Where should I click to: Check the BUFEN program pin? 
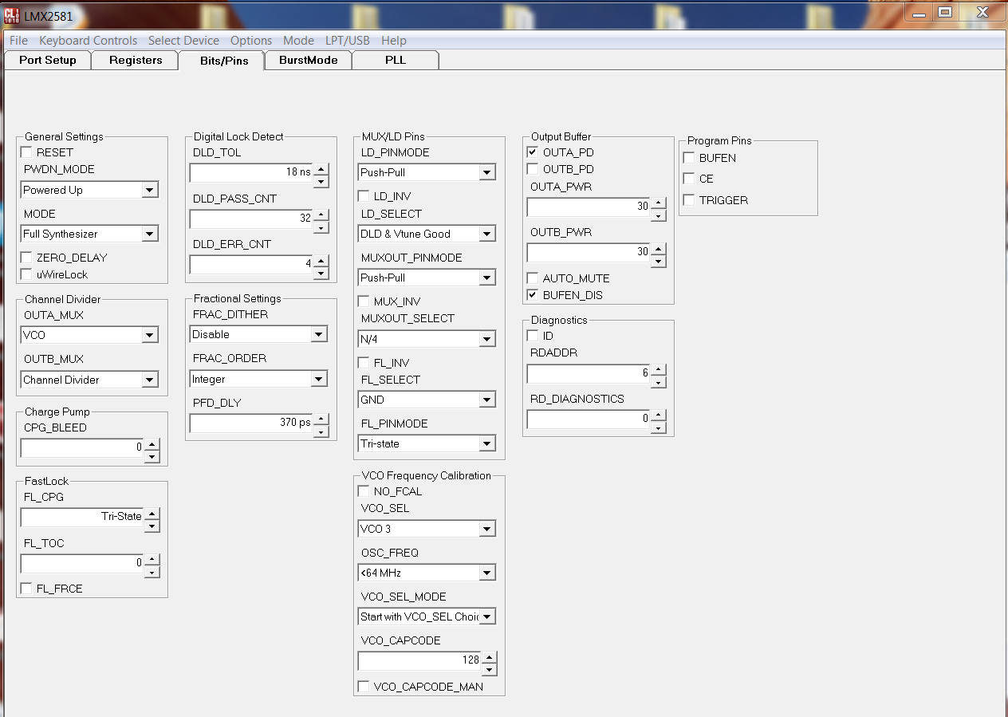pos(689,158)
